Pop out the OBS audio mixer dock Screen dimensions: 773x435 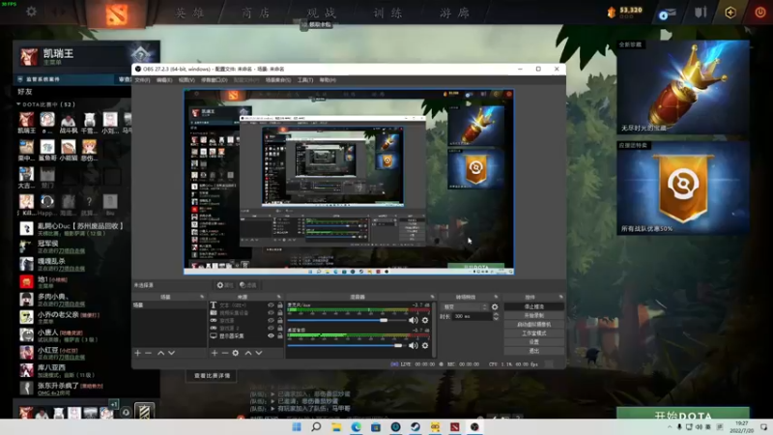click(x=432, y=297)
